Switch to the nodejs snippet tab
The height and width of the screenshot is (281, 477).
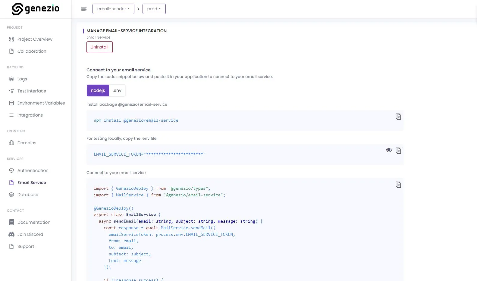tap(98, 90)
